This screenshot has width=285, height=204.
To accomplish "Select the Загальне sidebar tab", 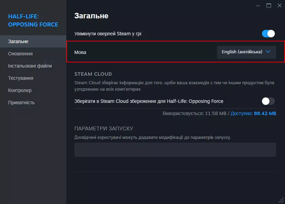I will click(18, 41).
